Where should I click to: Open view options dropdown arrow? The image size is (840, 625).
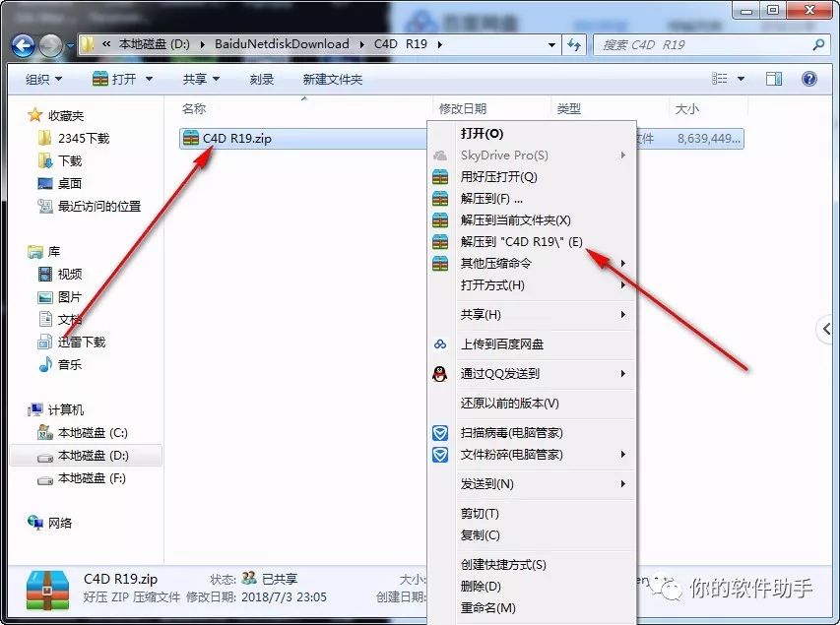pyautogui.click(x=741, y=80)
